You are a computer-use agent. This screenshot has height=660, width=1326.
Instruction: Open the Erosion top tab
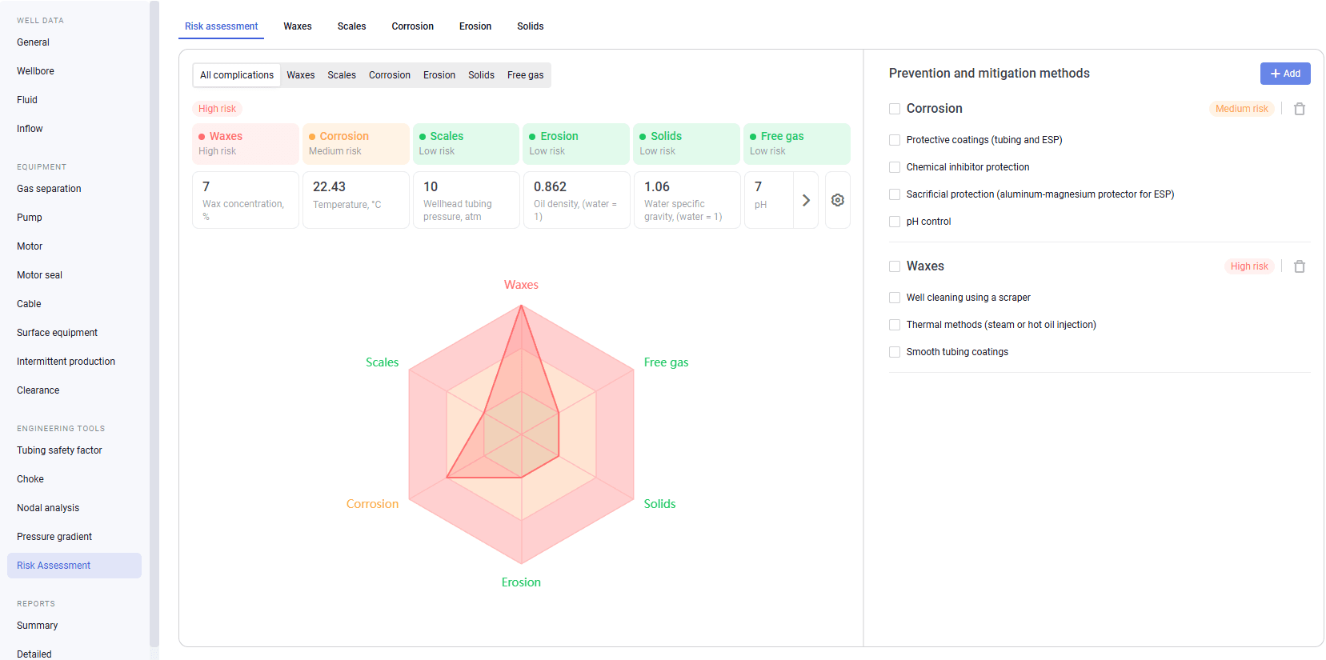tap(475, 26)
